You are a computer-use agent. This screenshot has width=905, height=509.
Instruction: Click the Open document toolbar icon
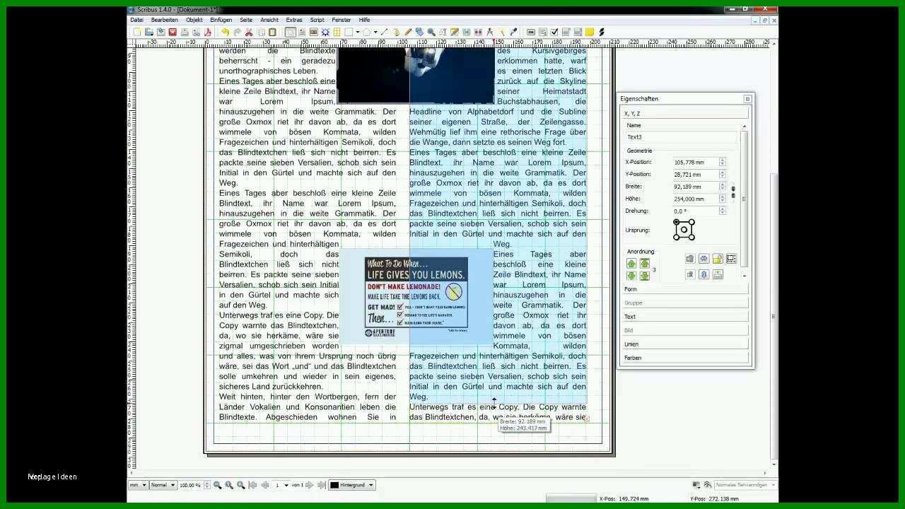coord(148,32)
